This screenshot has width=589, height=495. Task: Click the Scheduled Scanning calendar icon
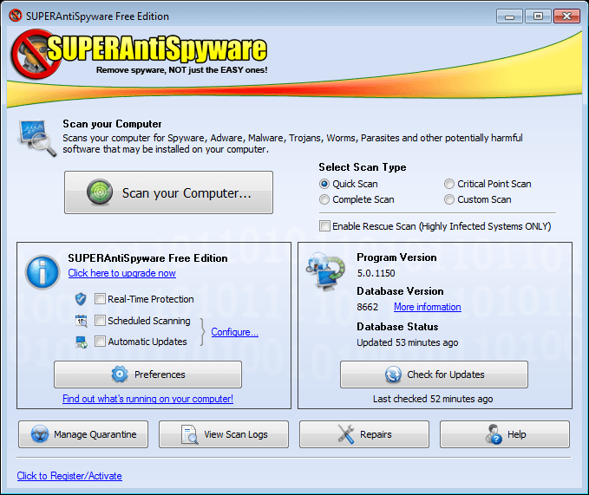pyautogui.click(x=82, y=321)
